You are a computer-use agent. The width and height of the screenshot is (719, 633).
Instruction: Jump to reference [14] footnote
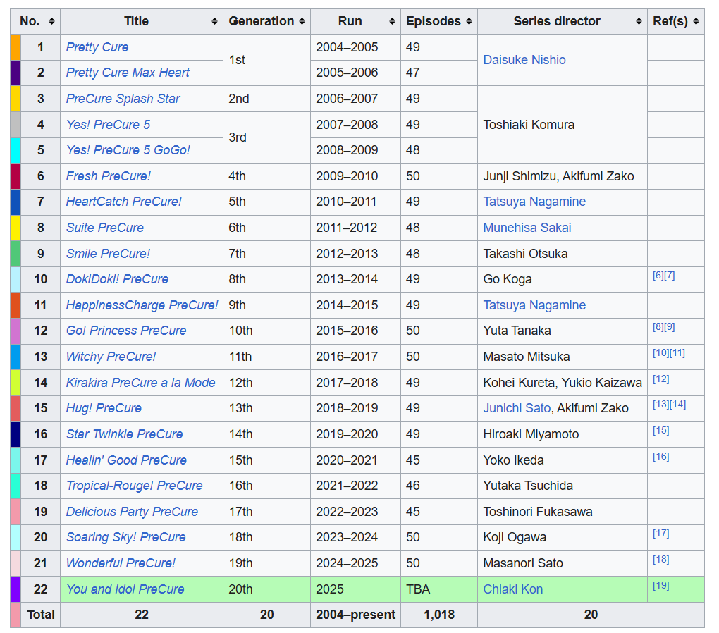677,405
